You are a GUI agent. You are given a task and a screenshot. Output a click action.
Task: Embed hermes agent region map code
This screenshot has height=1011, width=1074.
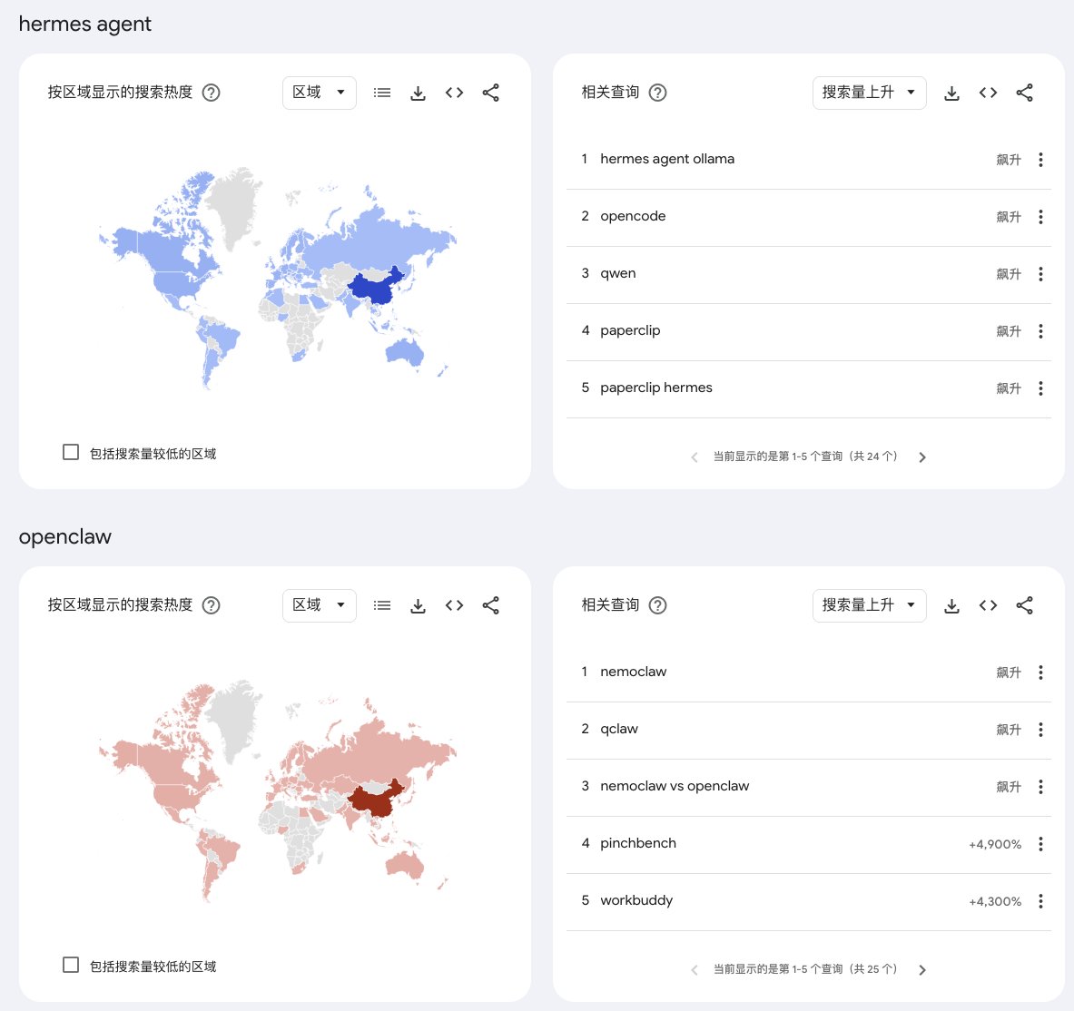(454, 93)
